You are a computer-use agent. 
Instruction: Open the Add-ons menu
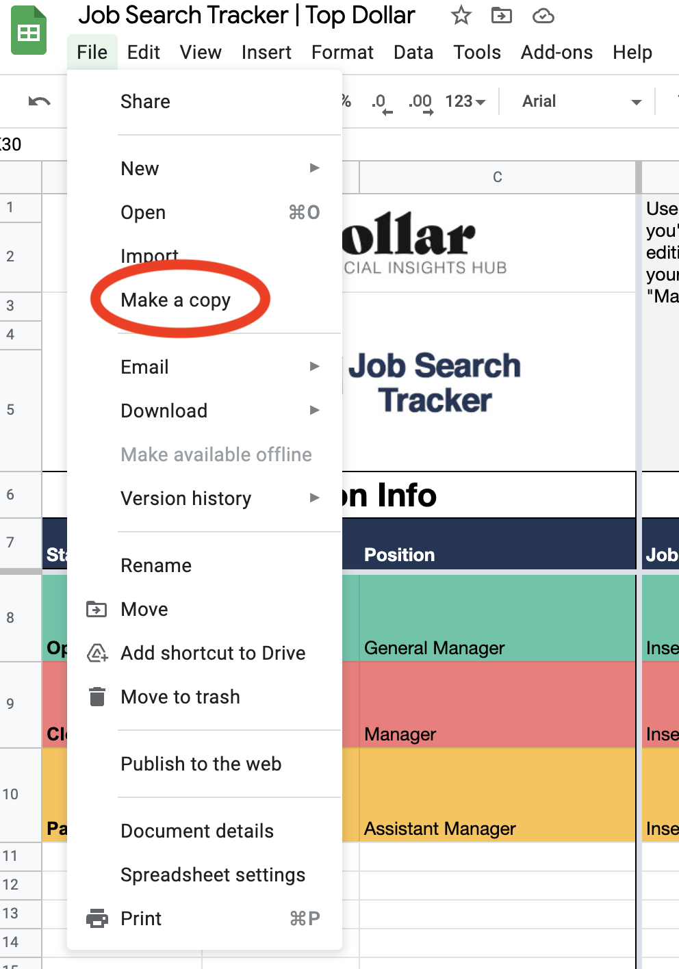(x=556, y=52)
